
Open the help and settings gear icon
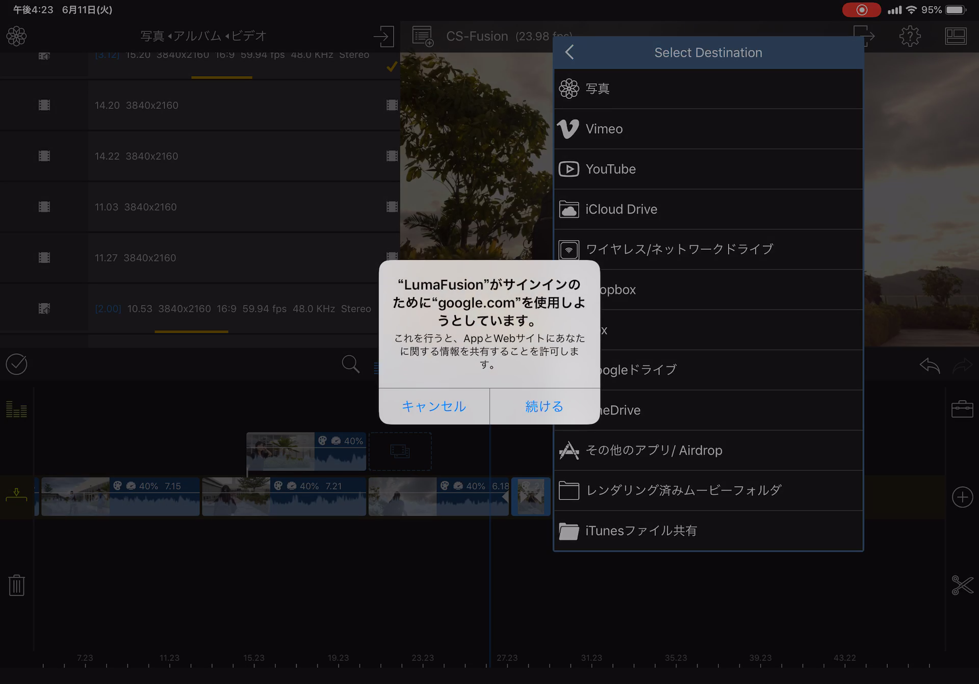pyautogui.click(x=910, y=36)
